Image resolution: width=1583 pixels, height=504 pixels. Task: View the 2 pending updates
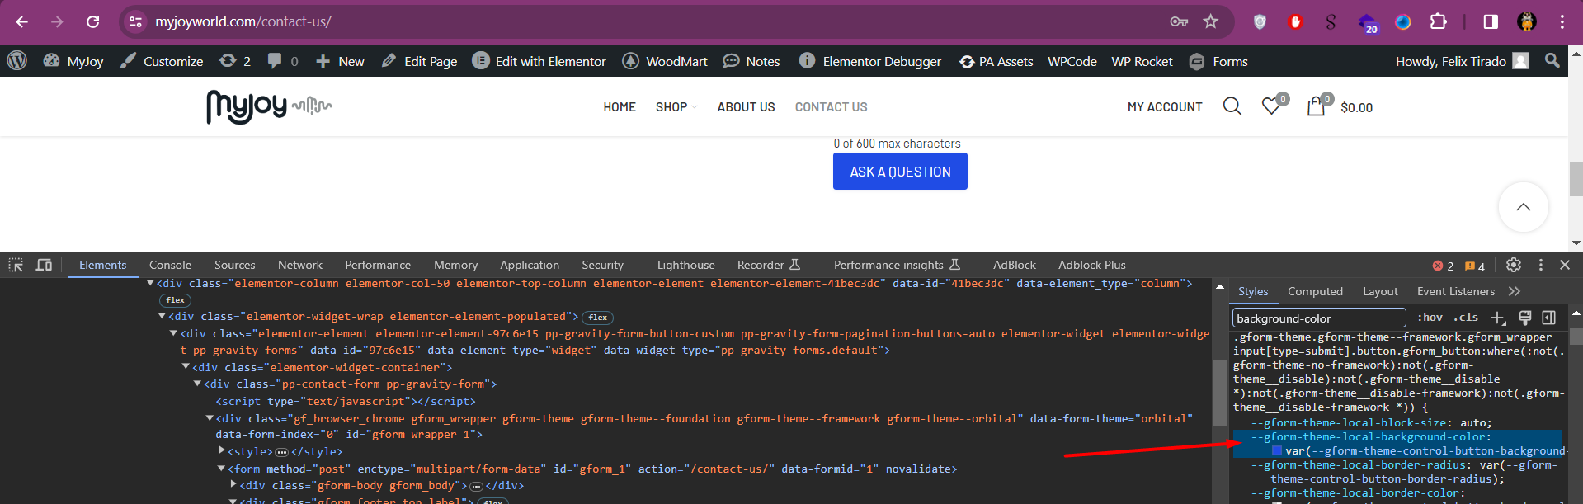coord(235,61)
